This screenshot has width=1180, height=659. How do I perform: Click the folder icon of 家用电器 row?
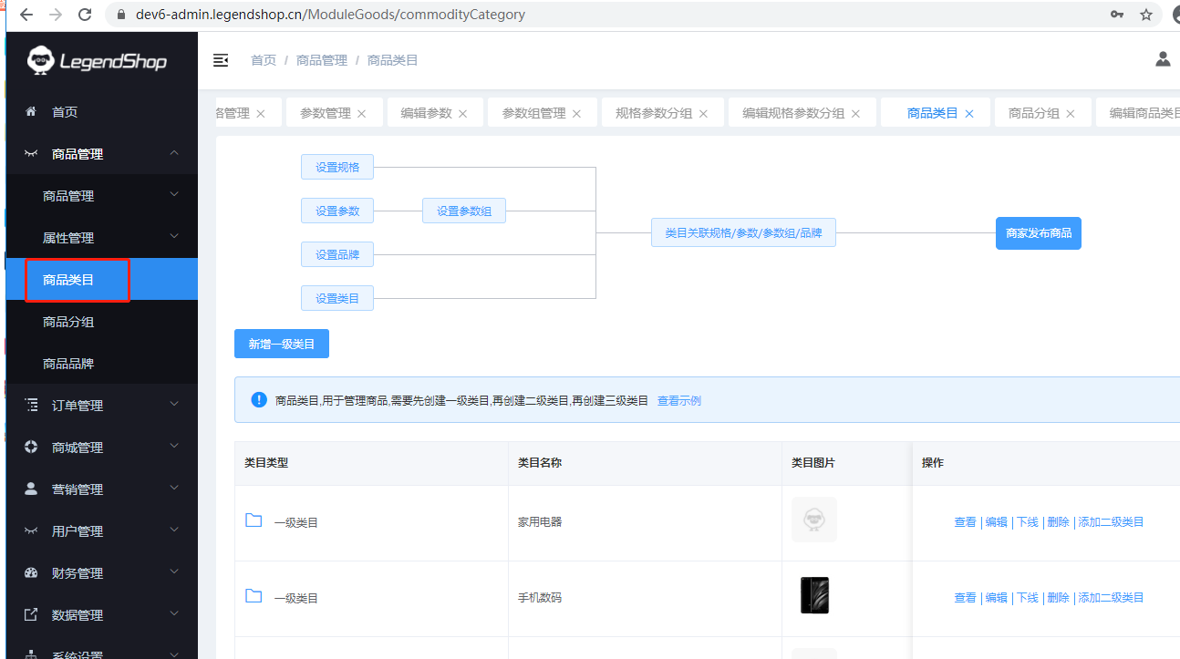click(254, 520)
